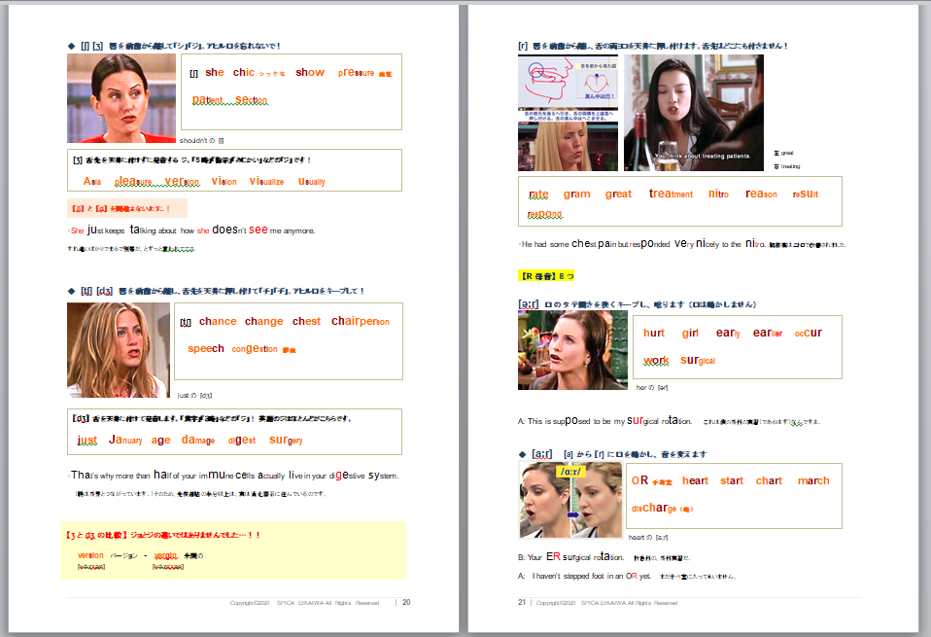This screenshot has height=637, width=931.
Task: Click the yellow '/ɑːr/' label on image
Action: [x=569, y=472]
